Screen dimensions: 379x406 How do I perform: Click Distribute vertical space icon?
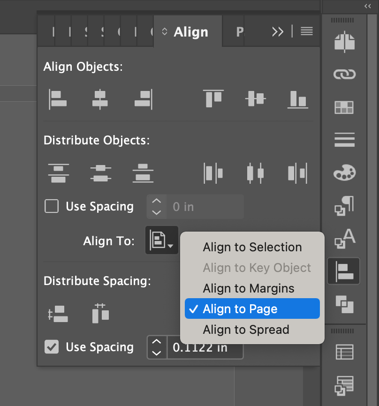[x=58, y=314]
